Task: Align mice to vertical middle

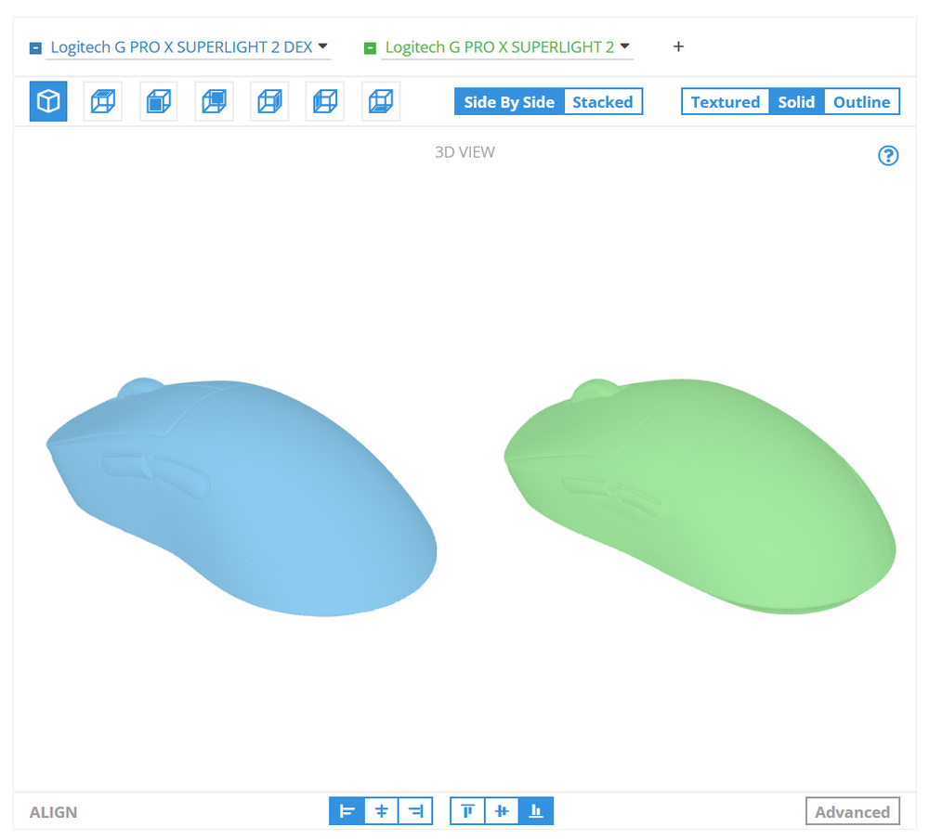Action: (x=502, y=811)
